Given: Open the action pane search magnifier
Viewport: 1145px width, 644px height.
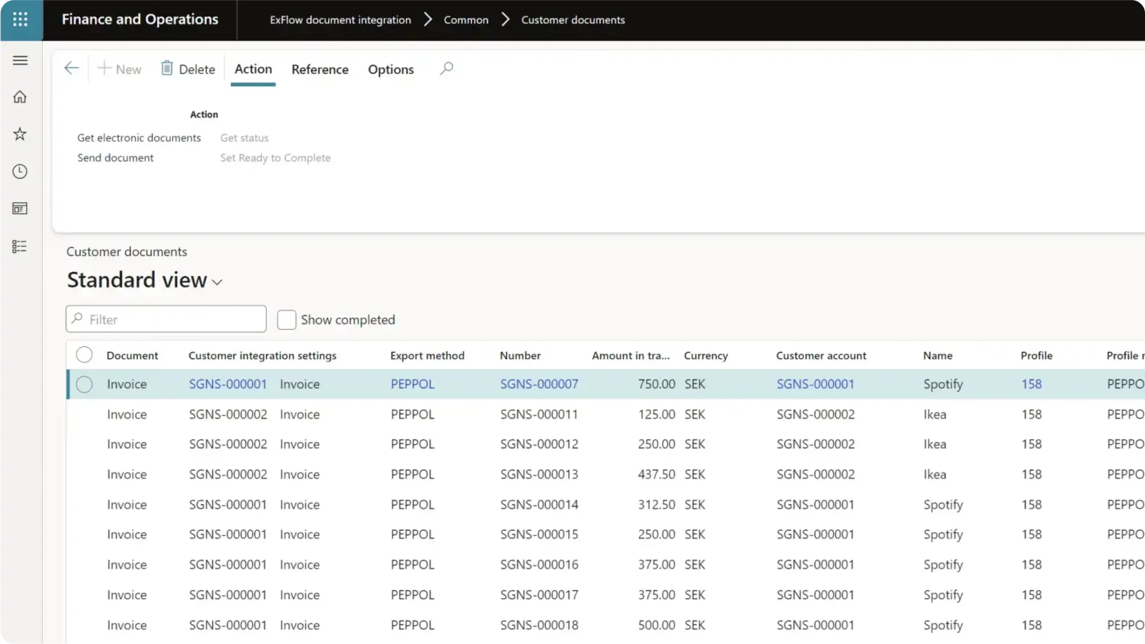Looking at the screenshot, I should (446, 68).
